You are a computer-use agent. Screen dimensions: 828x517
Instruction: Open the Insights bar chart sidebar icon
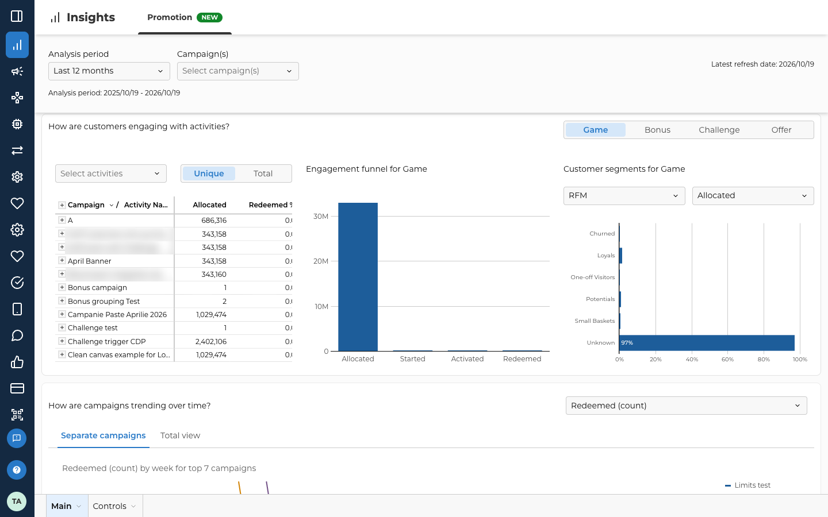coord(17,45)
